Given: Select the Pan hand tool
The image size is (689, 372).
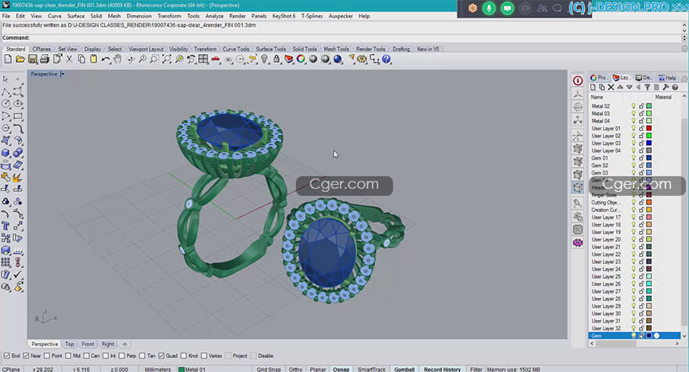Looking at the screenshot, I should click(117, 59).
